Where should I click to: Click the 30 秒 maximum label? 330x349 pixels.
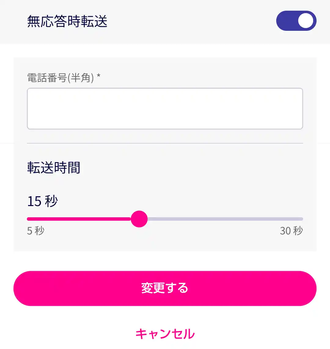click(291, 231)
